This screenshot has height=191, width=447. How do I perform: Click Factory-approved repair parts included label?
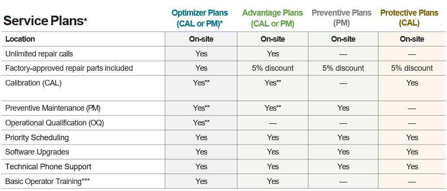[x=69, y=68]
